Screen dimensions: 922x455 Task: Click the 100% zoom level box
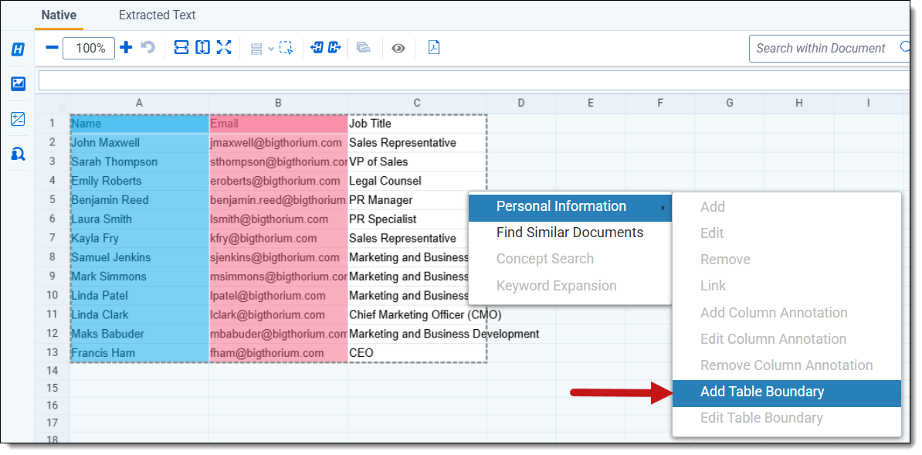coord(90,48)
